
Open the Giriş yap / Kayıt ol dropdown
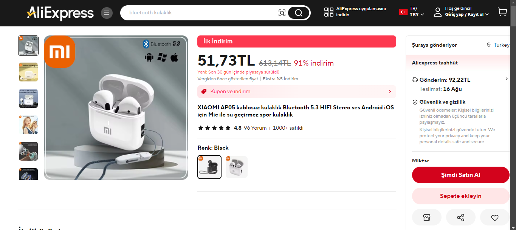[461, 12]
